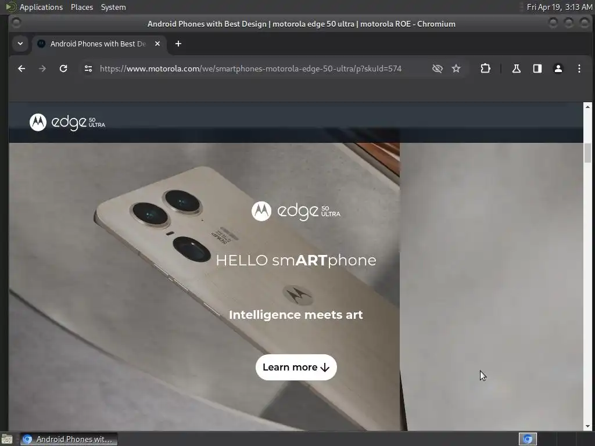Click the Chromium icon in bottom-right workspace switcher
Viewport: 595px width, 446px height.
[528, 439]
